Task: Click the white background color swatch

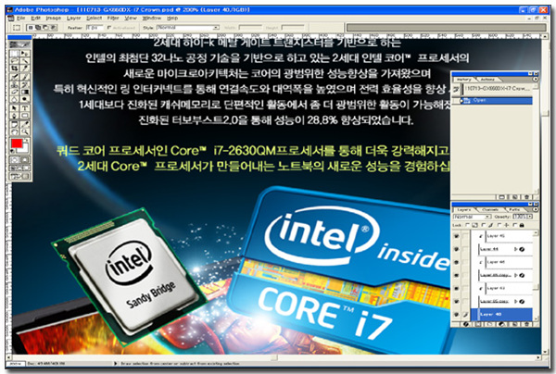Action: click(x=25, y=149)
